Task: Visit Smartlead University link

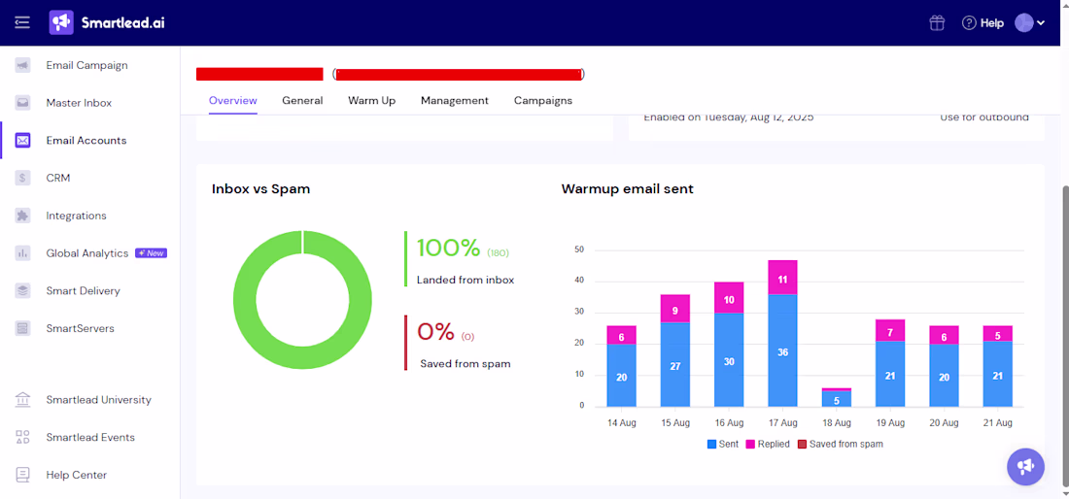Action: pos(98,400)
